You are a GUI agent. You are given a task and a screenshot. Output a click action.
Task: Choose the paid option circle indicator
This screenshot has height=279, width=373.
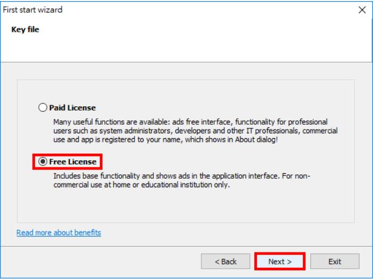43,107
